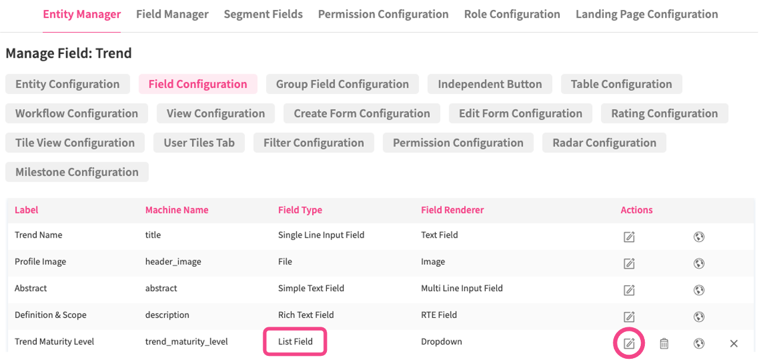Open Radar Configuration settings
The image size is (759, 360).
[604, 143]
